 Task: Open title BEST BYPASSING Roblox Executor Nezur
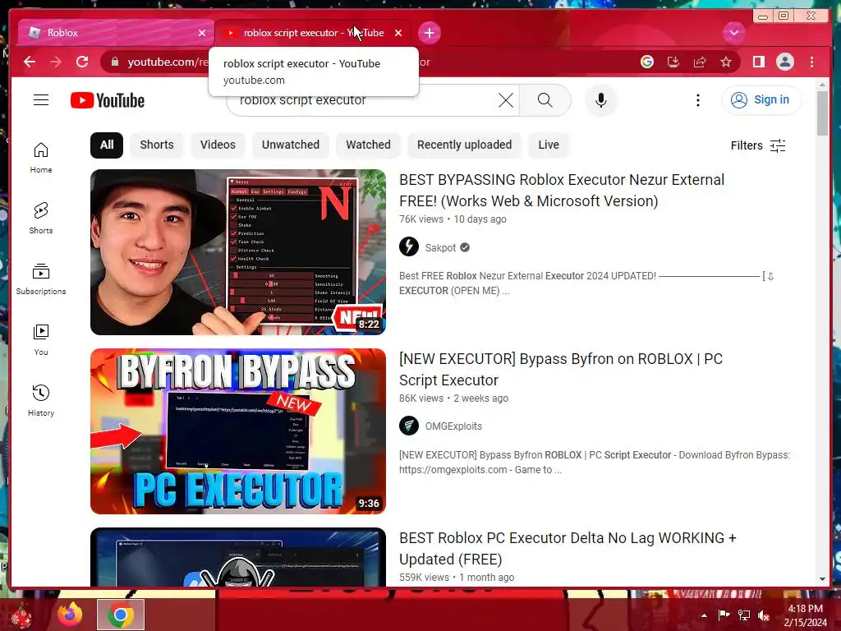(x=562, y=191)
